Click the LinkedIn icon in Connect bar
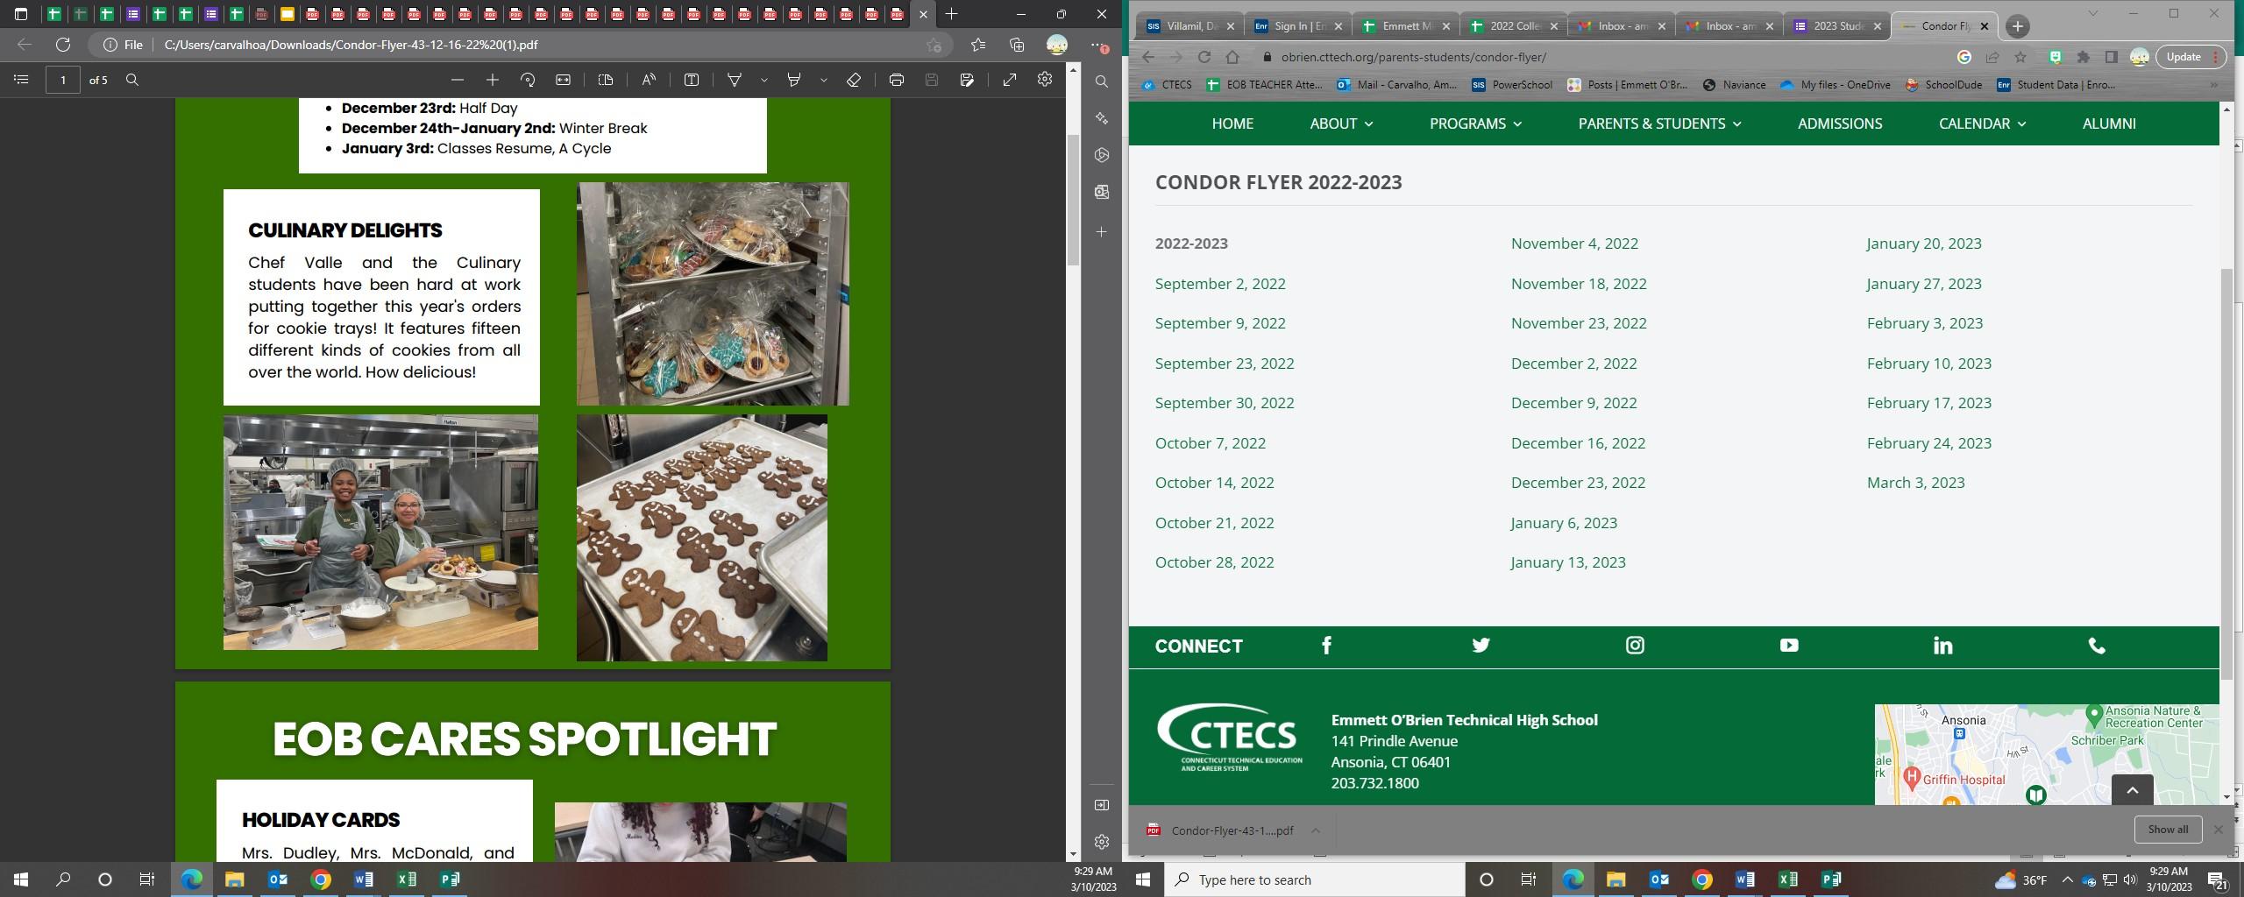Screen dimensions: 2244x897 pyautogui.click(x=1943, y=646)
